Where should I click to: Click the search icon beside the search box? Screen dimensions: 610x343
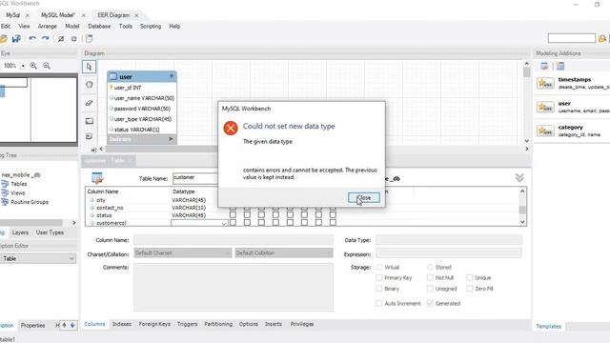point(602,38)
